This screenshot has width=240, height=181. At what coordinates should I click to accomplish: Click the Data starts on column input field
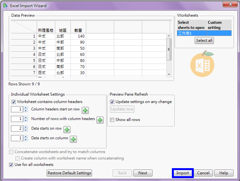(x=17, y=138)
